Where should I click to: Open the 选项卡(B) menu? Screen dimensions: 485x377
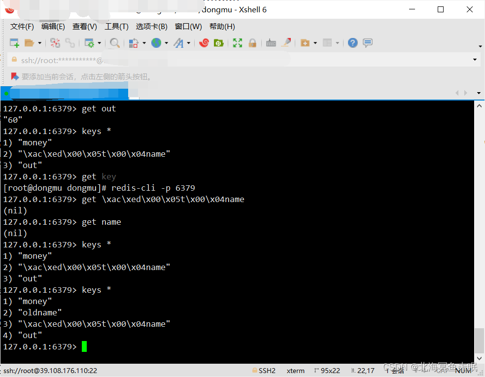(152, 27)
